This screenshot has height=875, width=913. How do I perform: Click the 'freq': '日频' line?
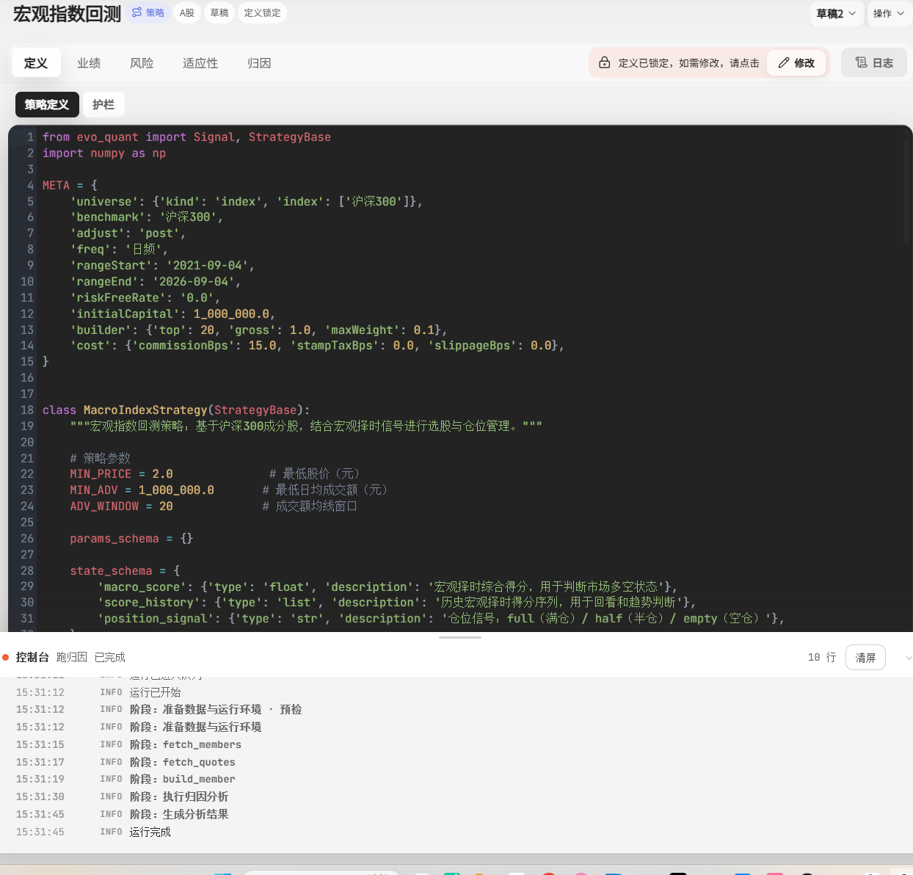pos(119,250)
